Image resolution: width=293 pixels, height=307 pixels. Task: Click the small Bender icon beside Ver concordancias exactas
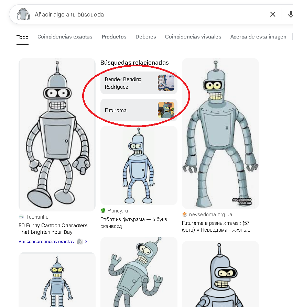click(x=79, y=241)
